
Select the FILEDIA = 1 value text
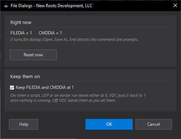(x=21, y=33)
